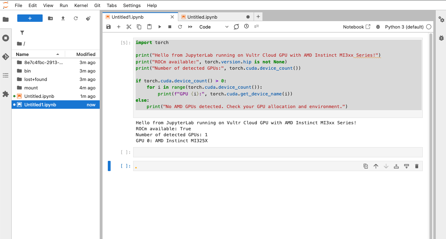Upload files to the file browser
This screenshot has width=446, height=239.
click(x=63, y=18)
